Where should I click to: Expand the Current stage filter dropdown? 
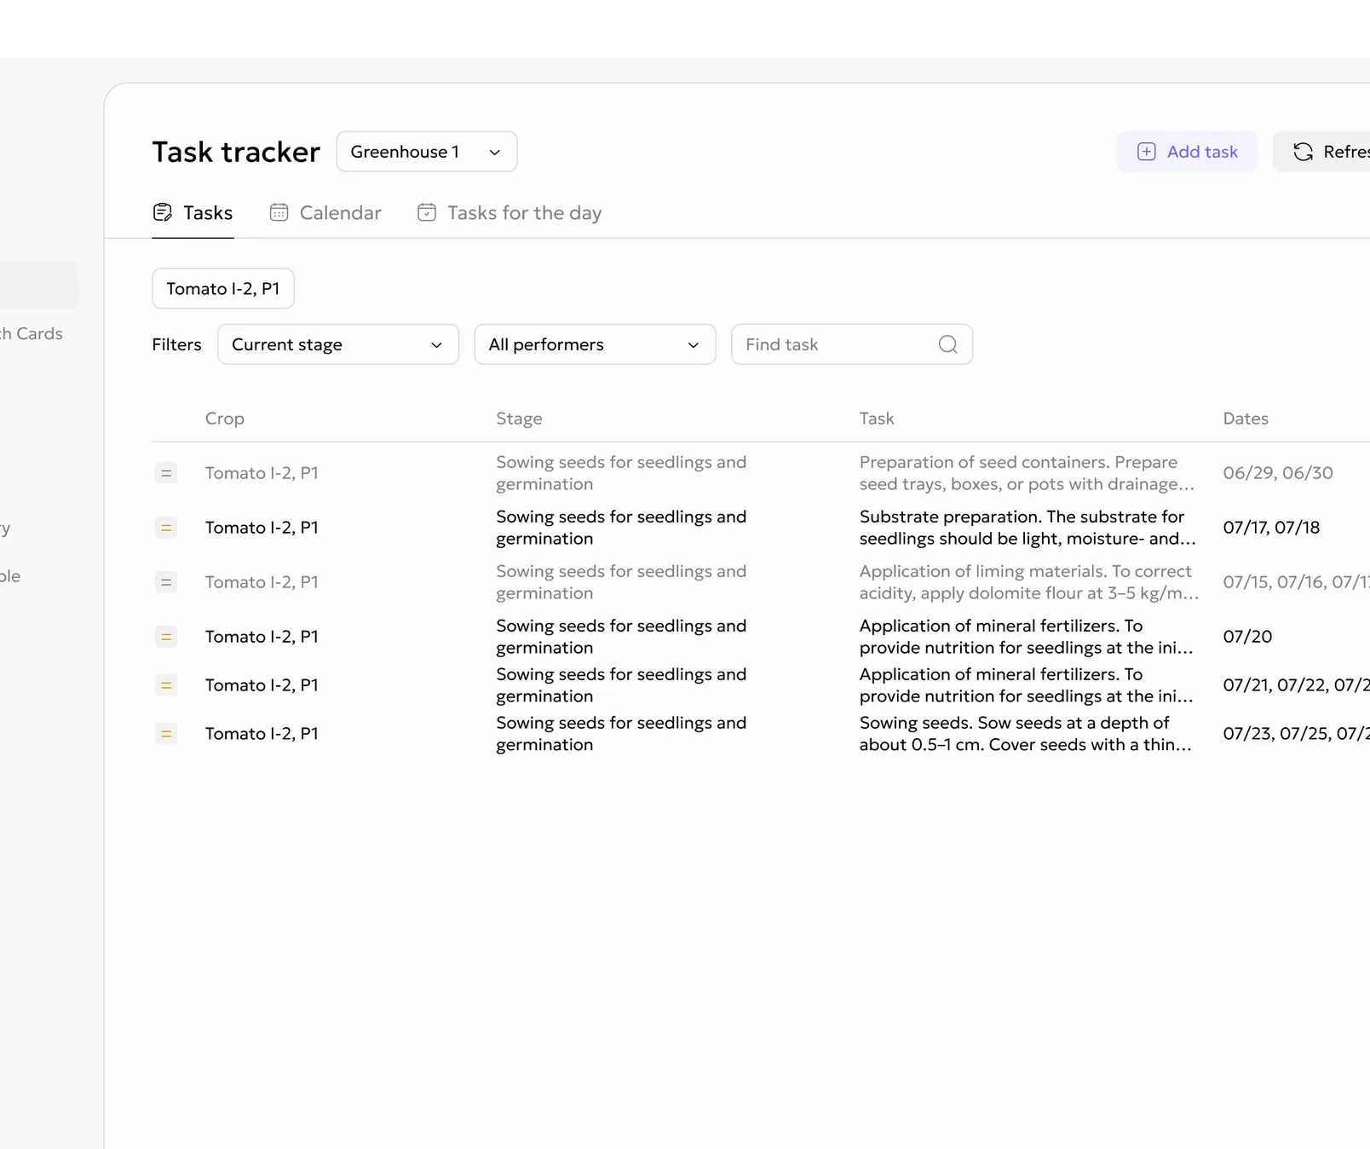click(x=338, y=344)
